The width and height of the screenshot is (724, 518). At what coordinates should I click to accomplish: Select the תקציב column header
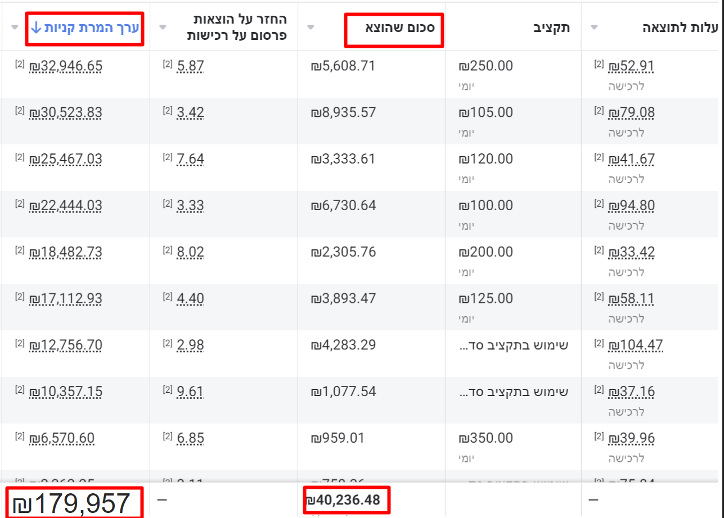(x=551, y=28)
